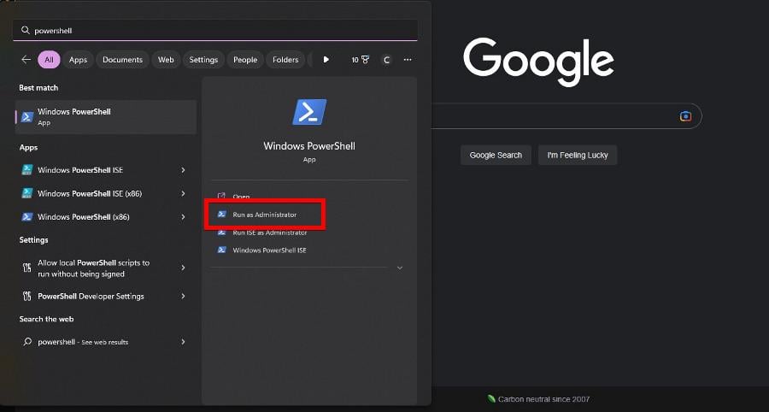
Task: Click Google Search button in browser
Action: pyautogui.click(x=496, y=155)
